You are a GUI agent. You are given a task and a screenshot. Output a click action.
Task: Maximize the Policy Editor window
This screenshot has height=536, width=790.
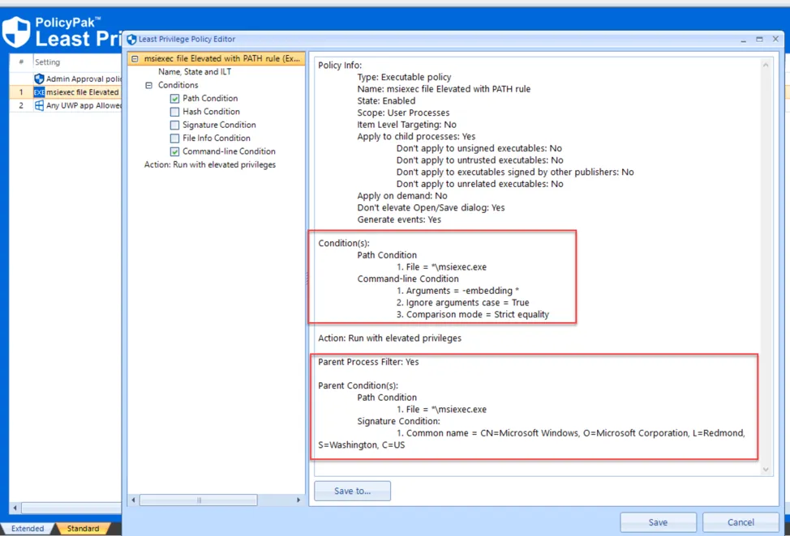tap(759, 39)
